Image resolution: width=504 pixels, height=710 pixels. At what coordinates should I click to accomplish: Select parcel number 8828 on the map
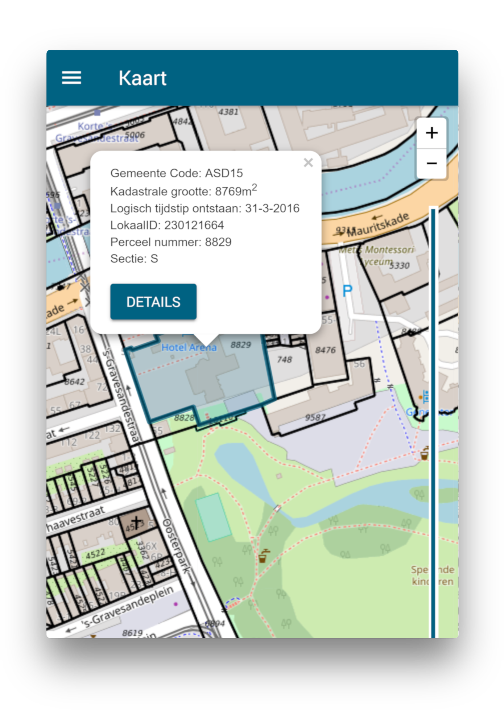184,418
